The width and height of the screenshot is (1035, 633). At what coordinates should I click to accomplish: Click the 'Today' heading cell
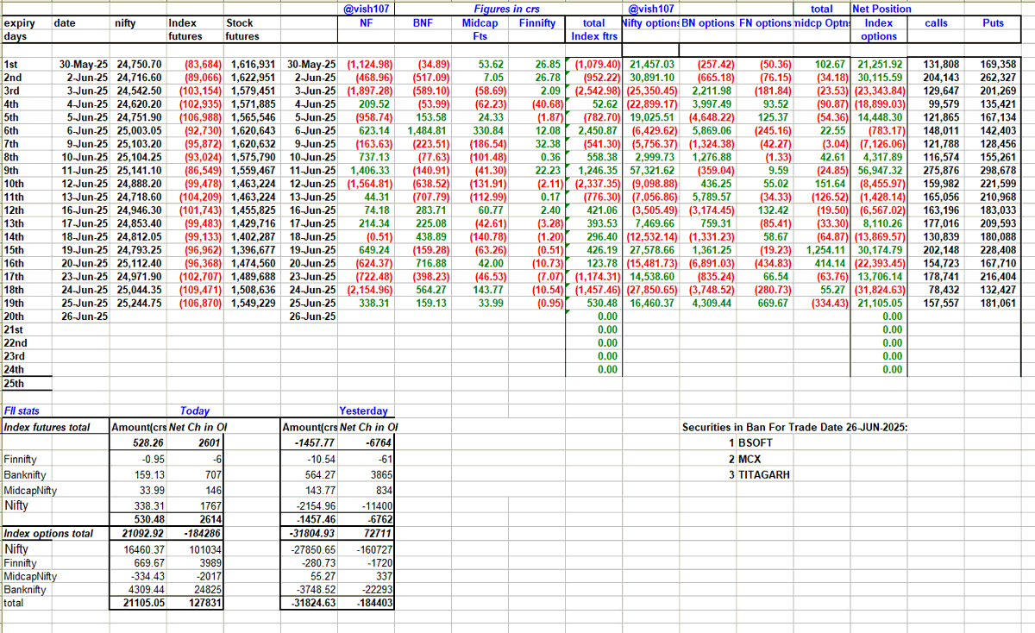(x=195, y=411)
